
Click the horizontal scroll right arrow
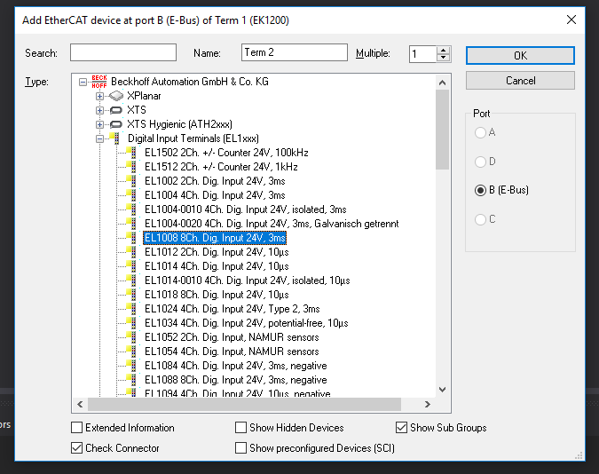(x=428, y=404)
